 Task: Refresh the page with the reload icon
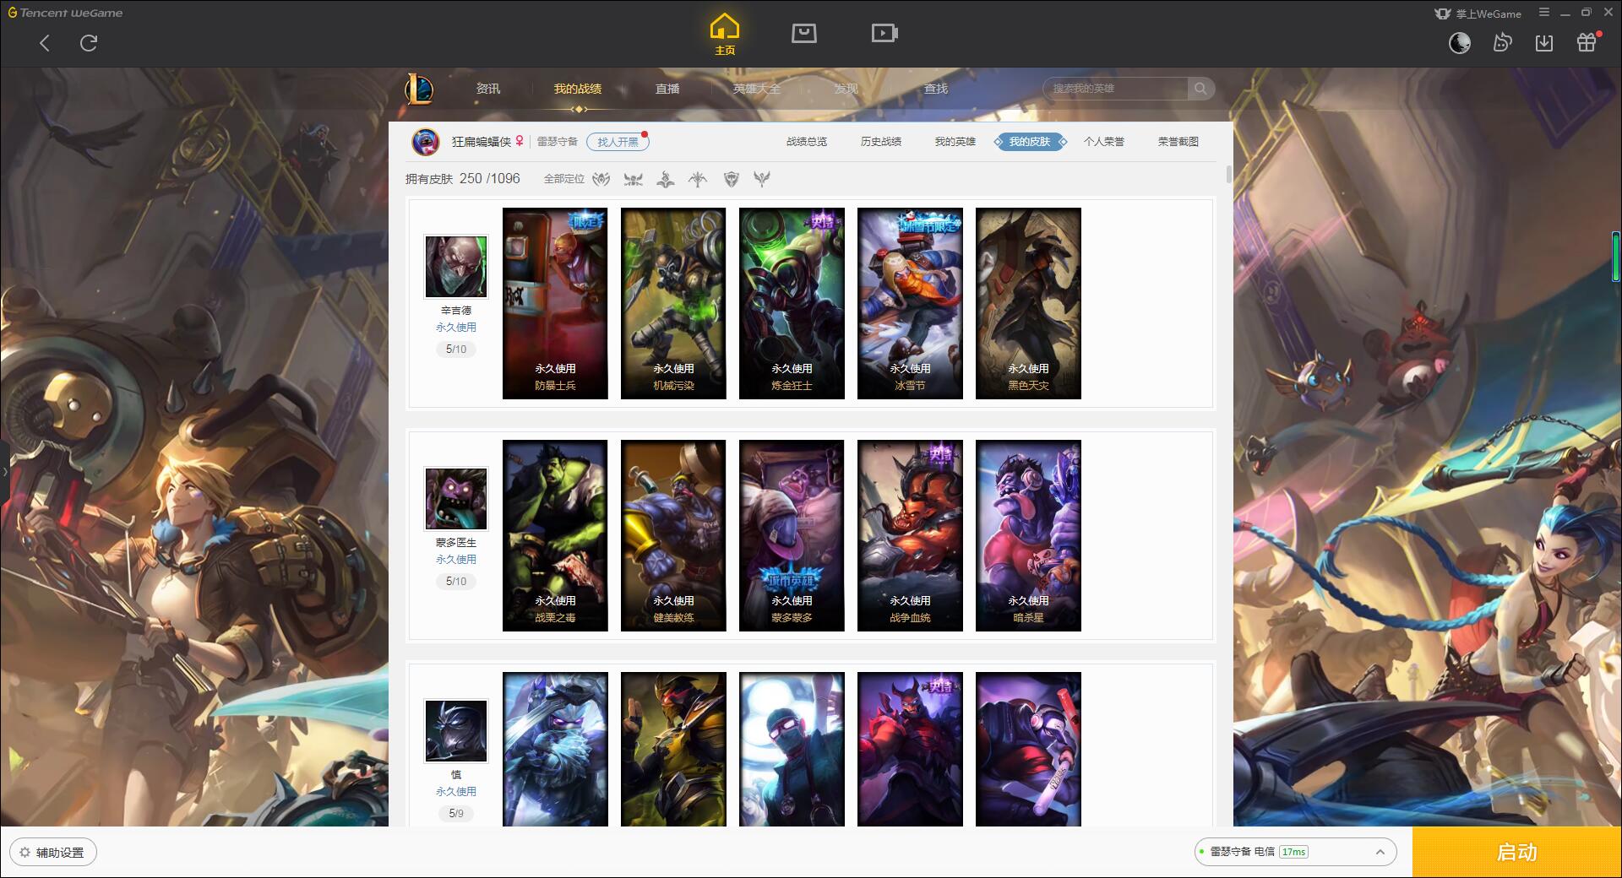89,43
